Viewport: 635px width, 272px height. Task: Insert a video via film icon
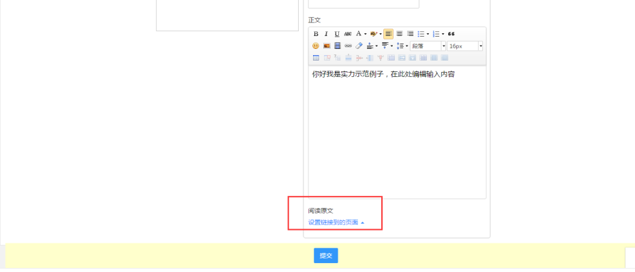[338, 46]
